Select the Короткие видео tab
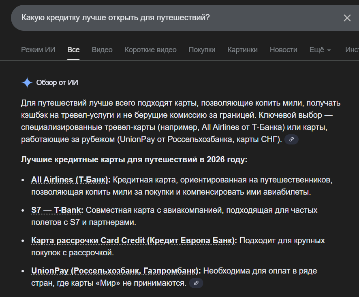Viewport: 359px width, 297px height. coord(150,49)
